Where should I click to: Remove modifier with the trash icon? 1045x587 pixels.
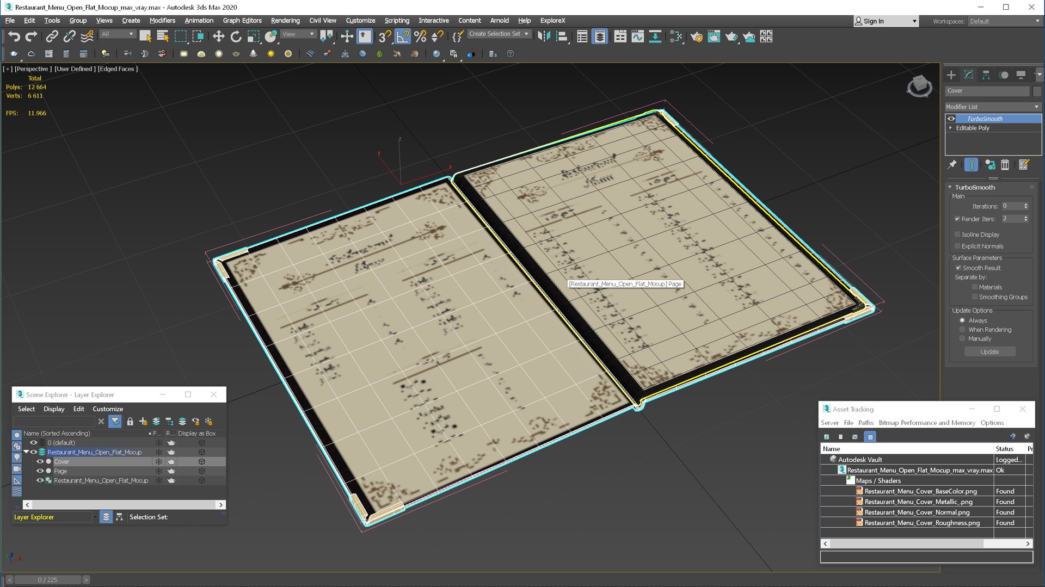[1005, 165]
